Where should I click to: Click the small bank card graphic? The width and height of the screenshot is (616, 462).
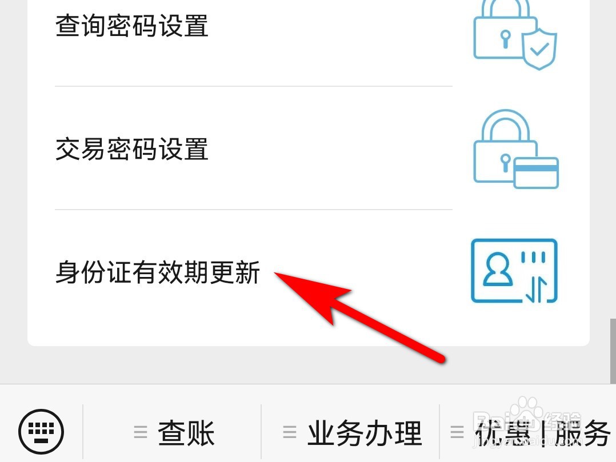[536, 172]
